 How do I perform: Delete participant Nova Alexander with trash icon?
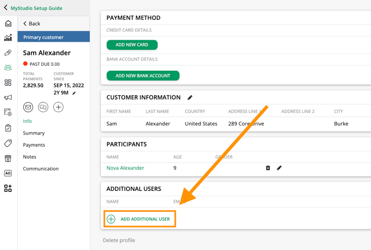pyautogui.click(x=268, y=168)
